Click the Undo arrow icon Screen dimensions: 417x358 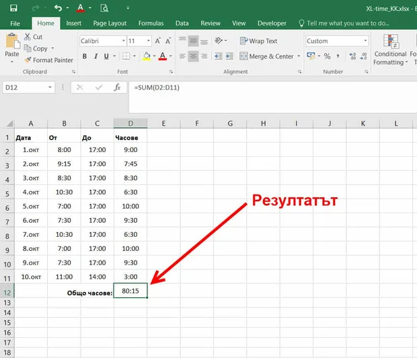tap(58, 8)
